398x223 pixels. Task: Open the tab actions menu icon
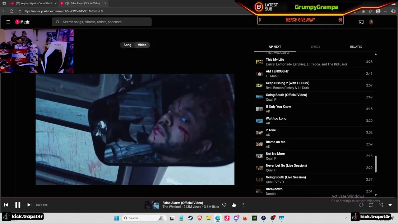4,3
